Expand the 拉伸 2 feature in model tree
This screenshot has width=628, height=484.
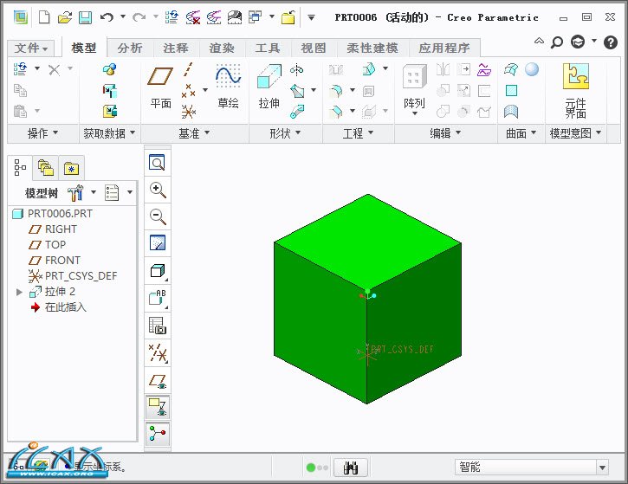(x=20, y=292)
